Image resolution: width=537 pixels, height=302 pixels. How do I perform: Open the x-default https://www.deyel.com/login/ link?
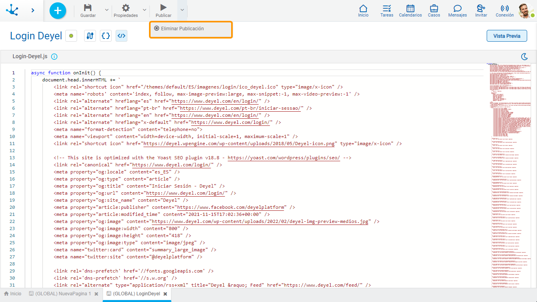click(x=232, y=122)
